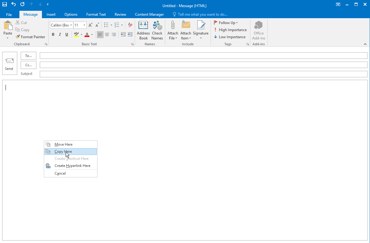Increase paragraph indent

pyautogui.click(x=130, y=34)
